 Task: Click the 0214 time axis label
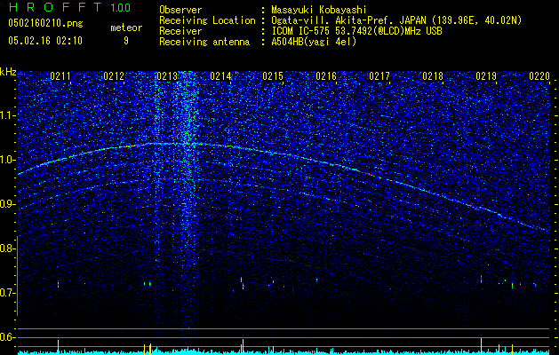pos(220,76)
